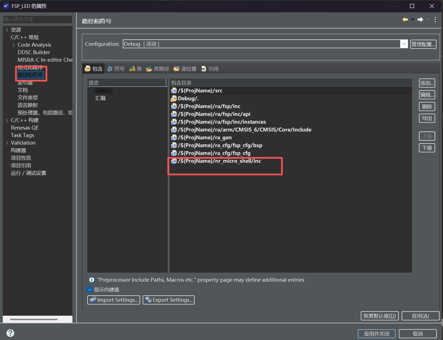The height and width of the screenshot is (340, 443).
Task: Click the help question mark icon
Action: pyautogui.click(x=10, y=333)
